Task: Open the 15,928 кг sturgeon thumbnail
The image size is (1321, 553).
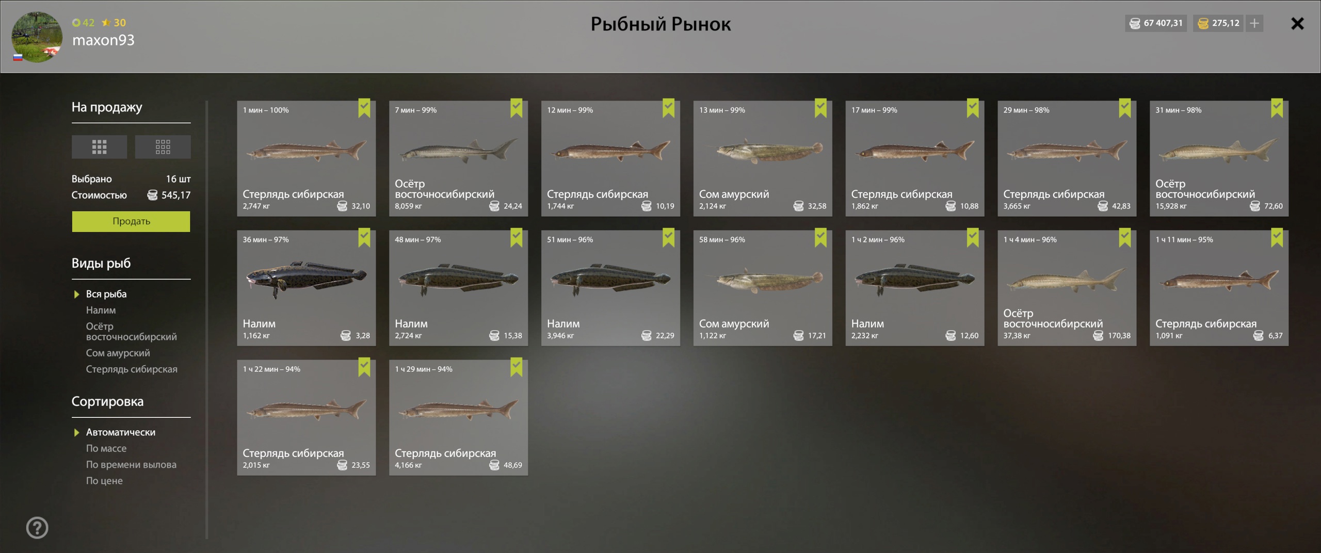Action: pyautogui.click(x=1219, y=158)
